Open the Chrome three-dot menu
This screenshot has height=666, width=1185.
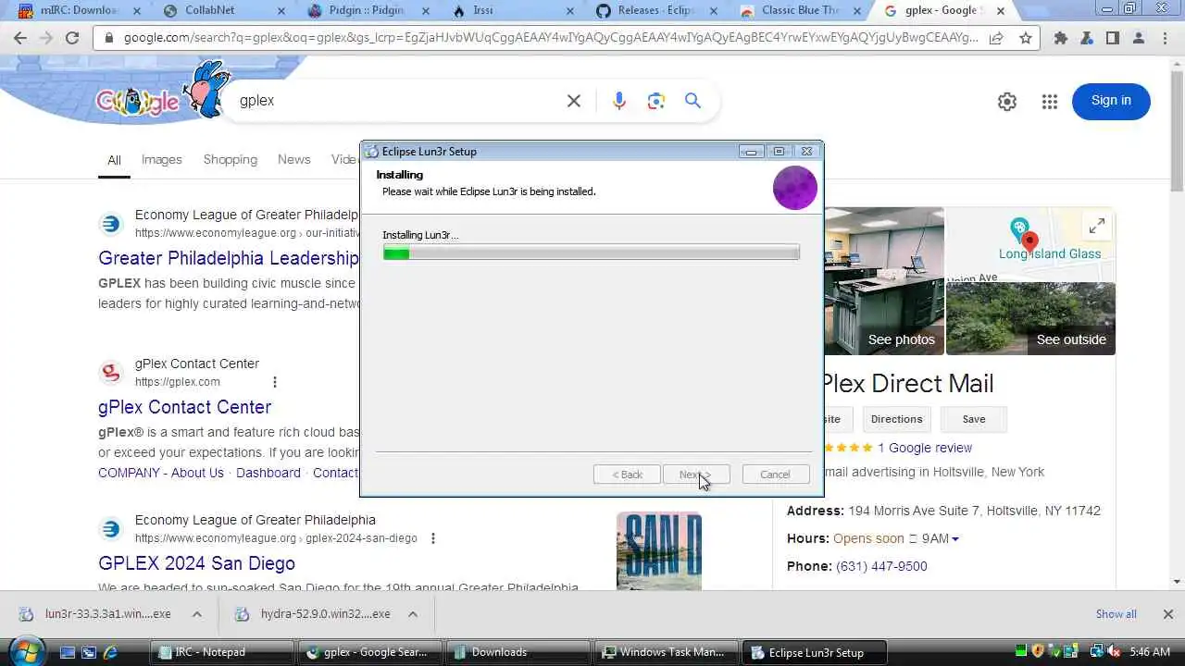tap(1166, 38)
